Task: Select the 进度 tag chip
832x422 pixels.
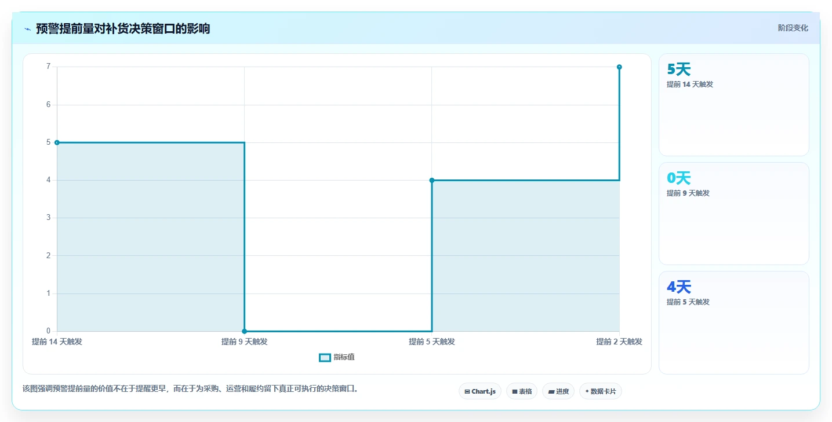Action: click(558, 391)
